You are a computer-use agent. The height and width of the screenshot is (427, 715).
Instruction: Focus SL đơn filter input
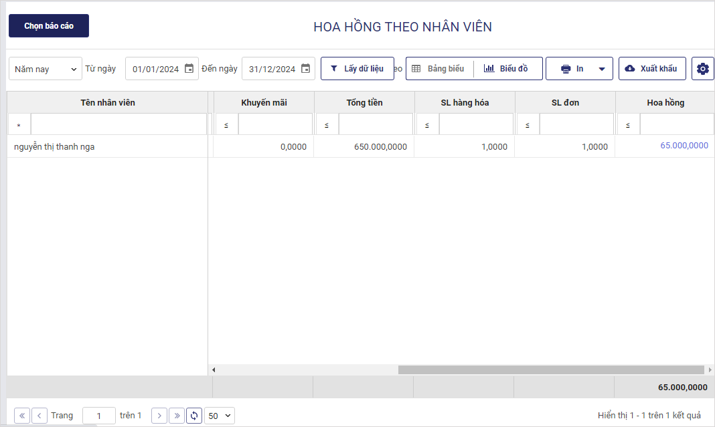576,124
